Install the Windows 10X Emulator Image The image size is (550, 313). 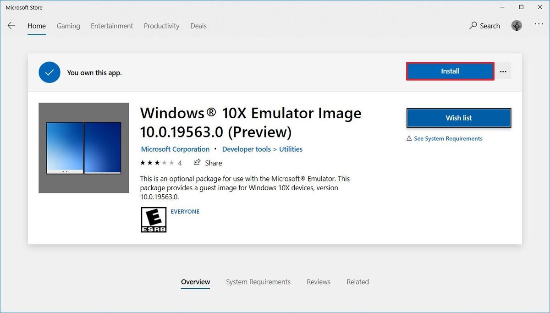click(x=450, y=71)
